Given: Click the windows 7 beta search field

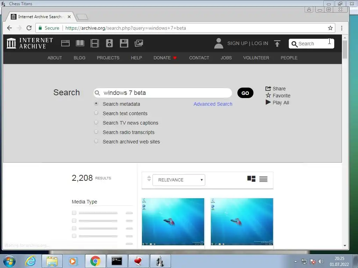Looking at the screenshot, I should tap(163, 93).
